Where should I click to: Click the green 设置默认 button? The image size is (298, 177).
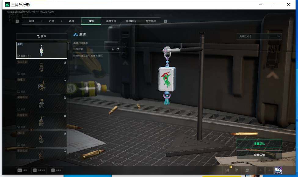click(259, 143)
